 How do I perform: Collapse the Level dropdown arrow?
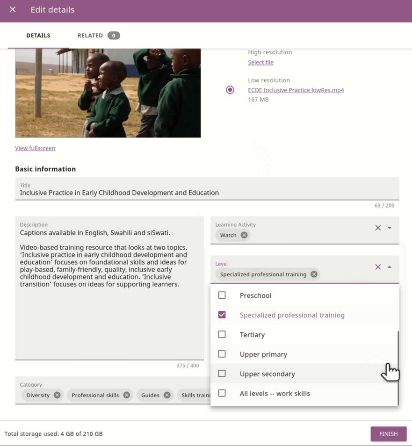tap(390, 267)
